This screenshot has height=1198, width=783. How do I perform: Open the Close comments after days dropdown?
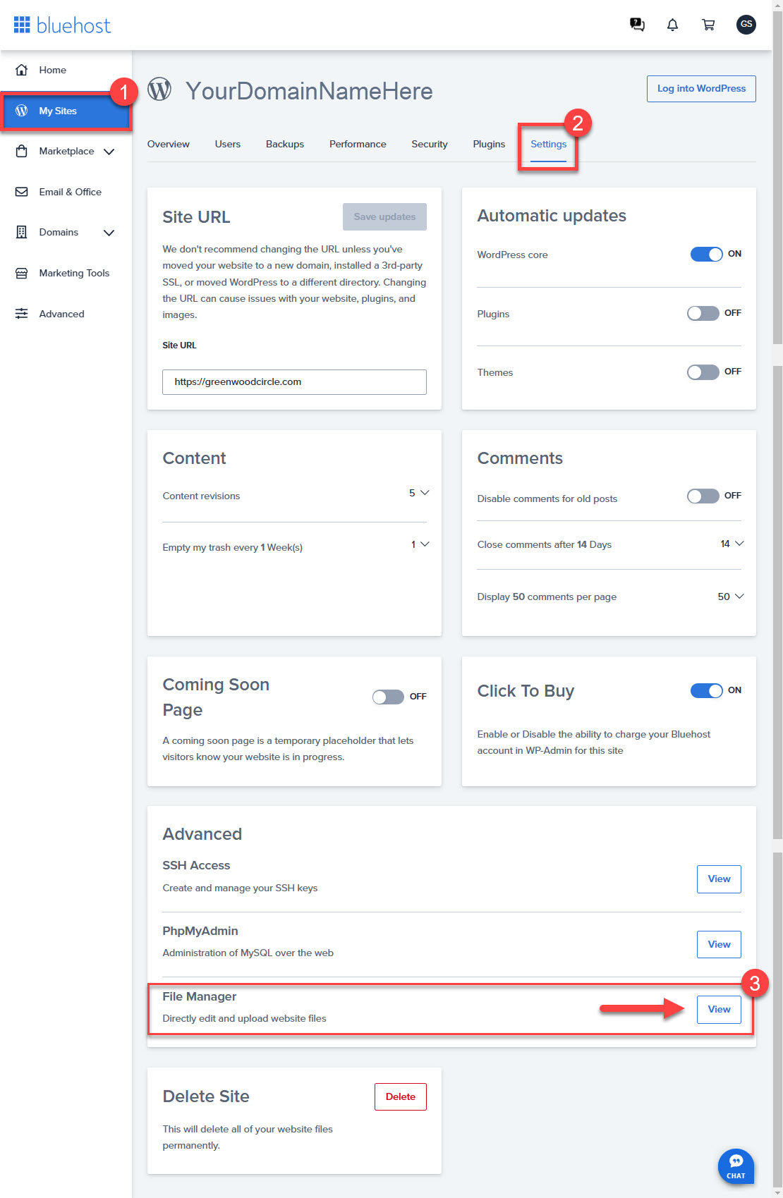pyautogui.click(x=732, y=544)
